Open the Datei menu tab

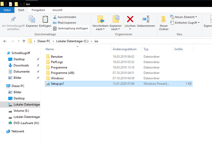point(7,10)
